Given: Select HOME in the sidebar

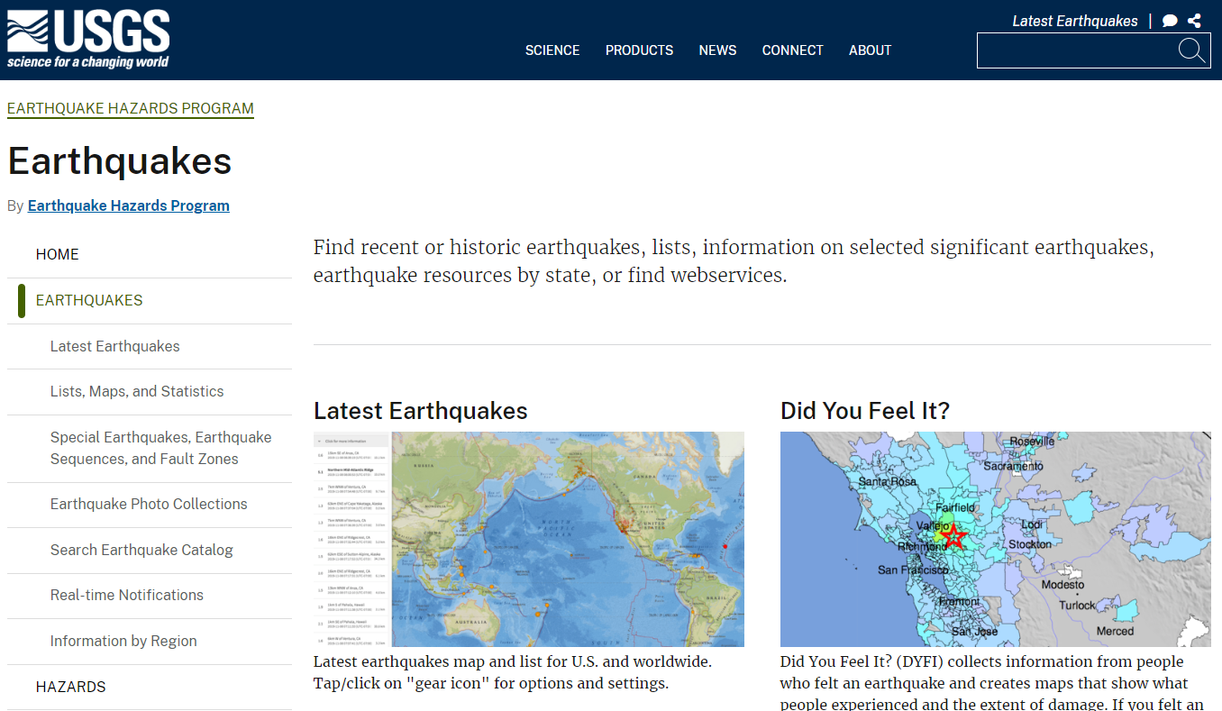Looking at the screenshot, I should [57, 254].
